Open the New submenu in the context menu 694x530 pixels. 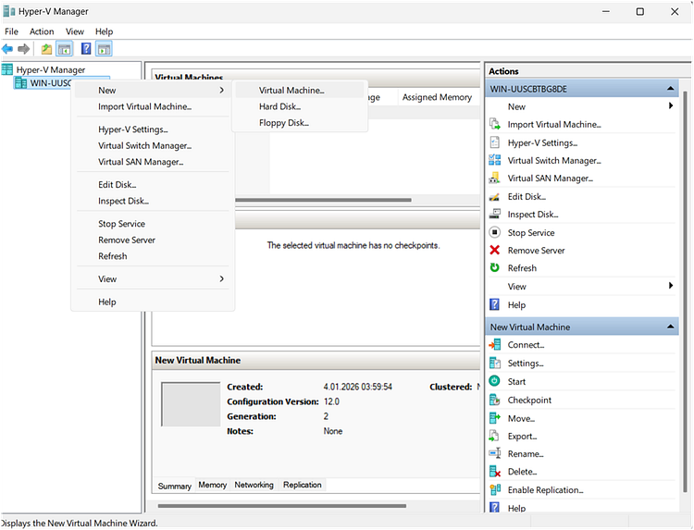(153, 90)
